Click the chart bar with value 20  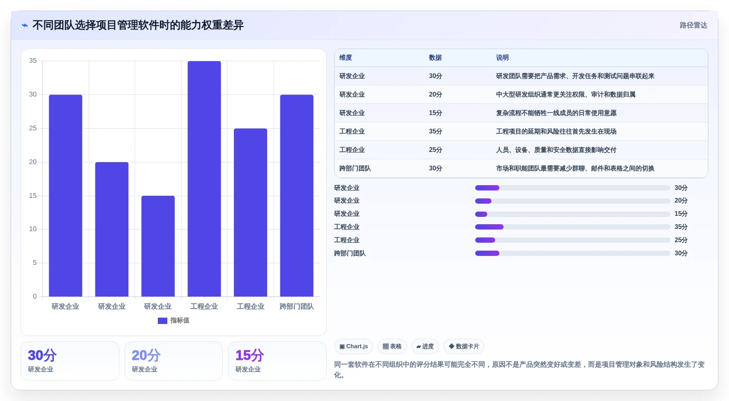click(x=112, y=230)
